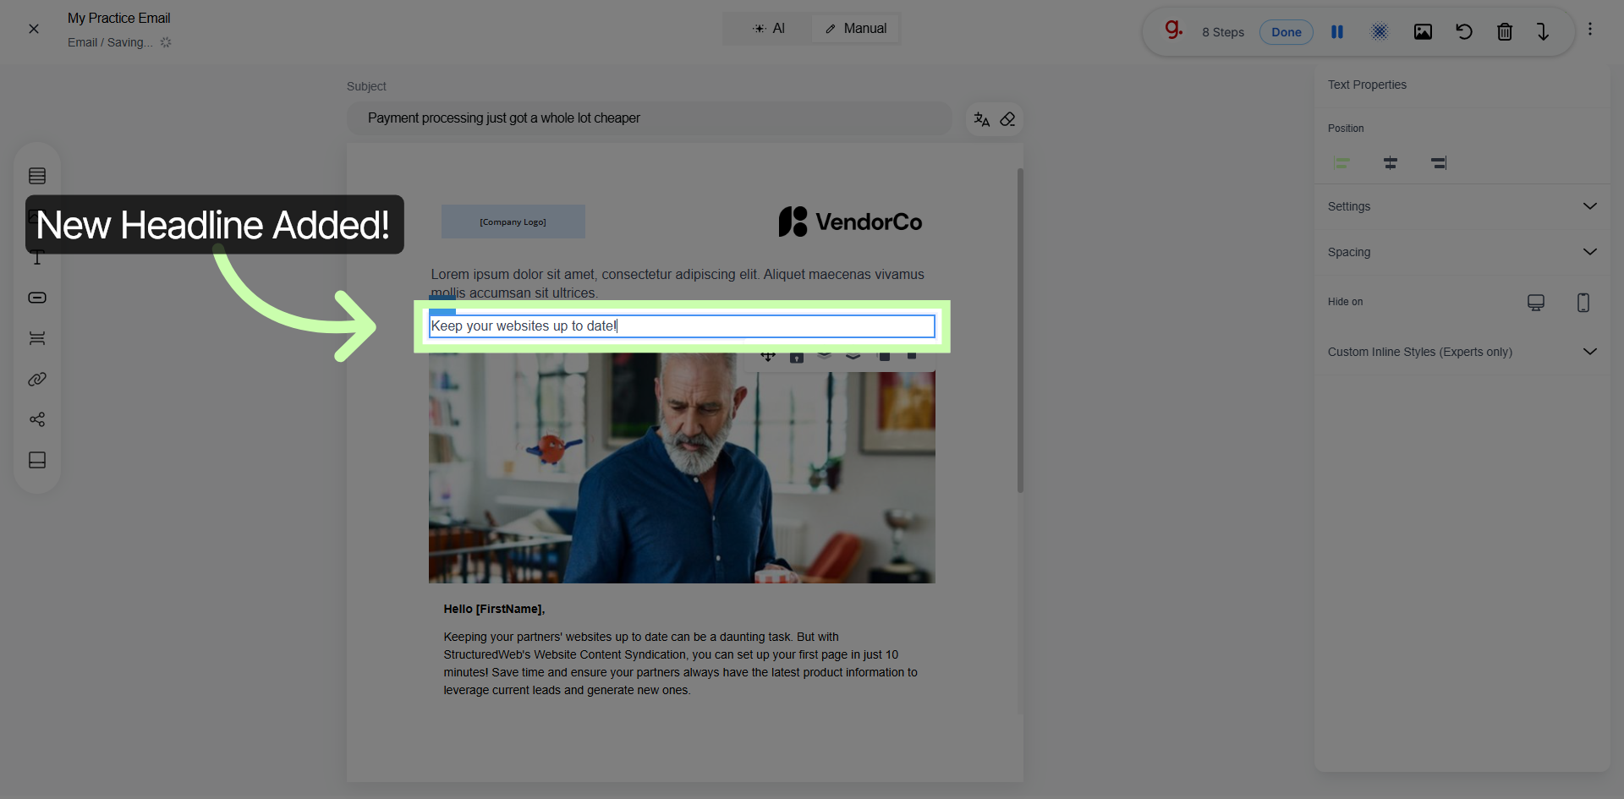Select the Lorem ipsum paragraph text
The height and width of the screenshot is (799, 1624).
pos(678,283)
